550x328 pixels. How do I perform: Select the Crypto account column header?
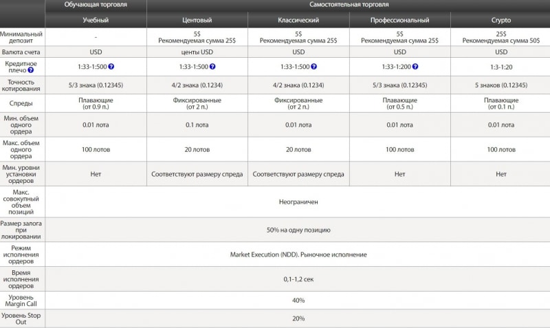[x=501, y=20]
